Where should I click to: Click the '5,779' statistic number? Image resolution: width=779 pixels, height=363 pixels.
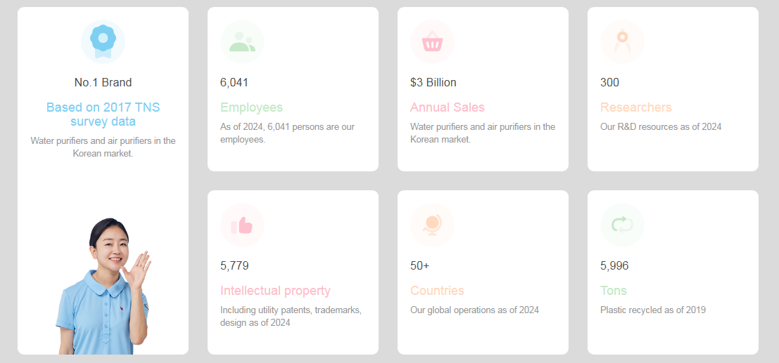pyautogui.click(x=234, y=265)
